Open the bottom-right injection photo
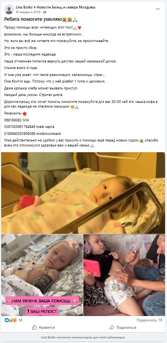Viewport: 167px width, 343px height. point(124,275)
